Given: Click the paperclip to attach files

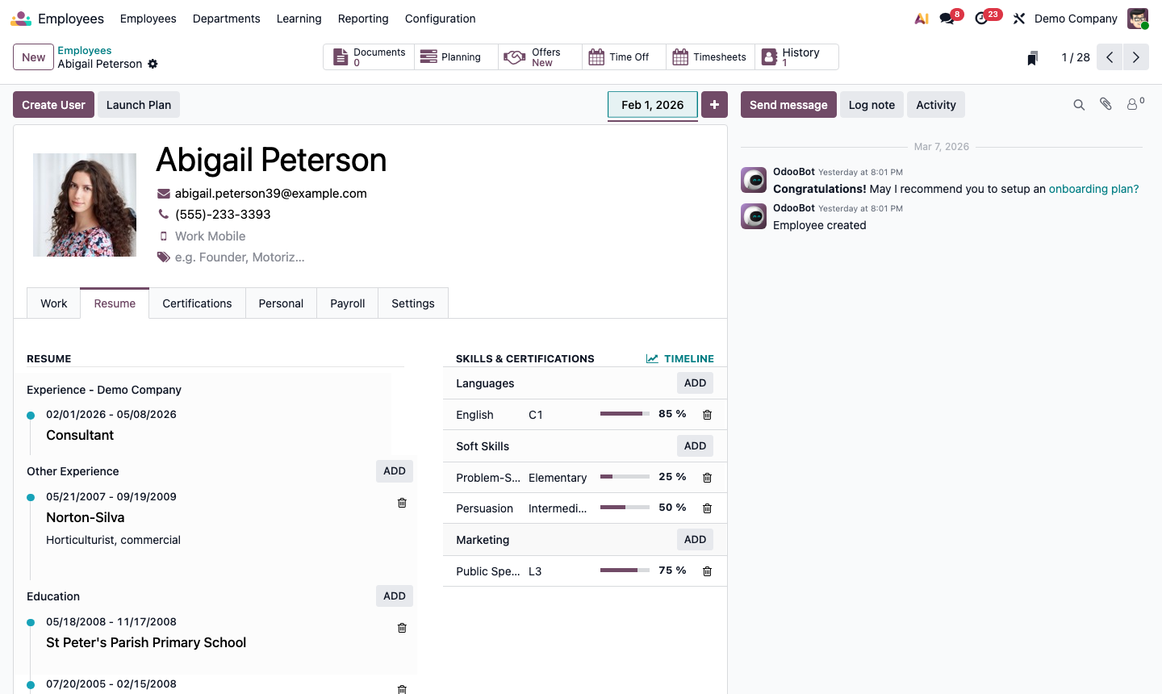Looking at the screenshot, I should pyautogui.click(x=1106, y=104).
